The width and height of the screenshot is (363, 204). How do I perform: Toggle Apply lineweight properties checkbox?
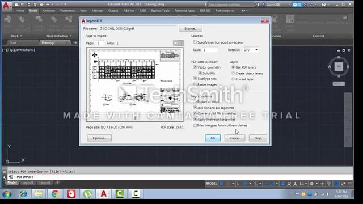point(195,120)
